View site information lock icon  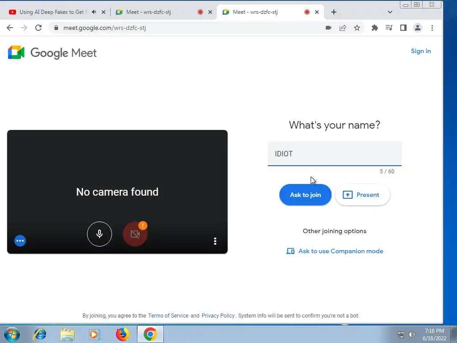(x=56, y=28)
